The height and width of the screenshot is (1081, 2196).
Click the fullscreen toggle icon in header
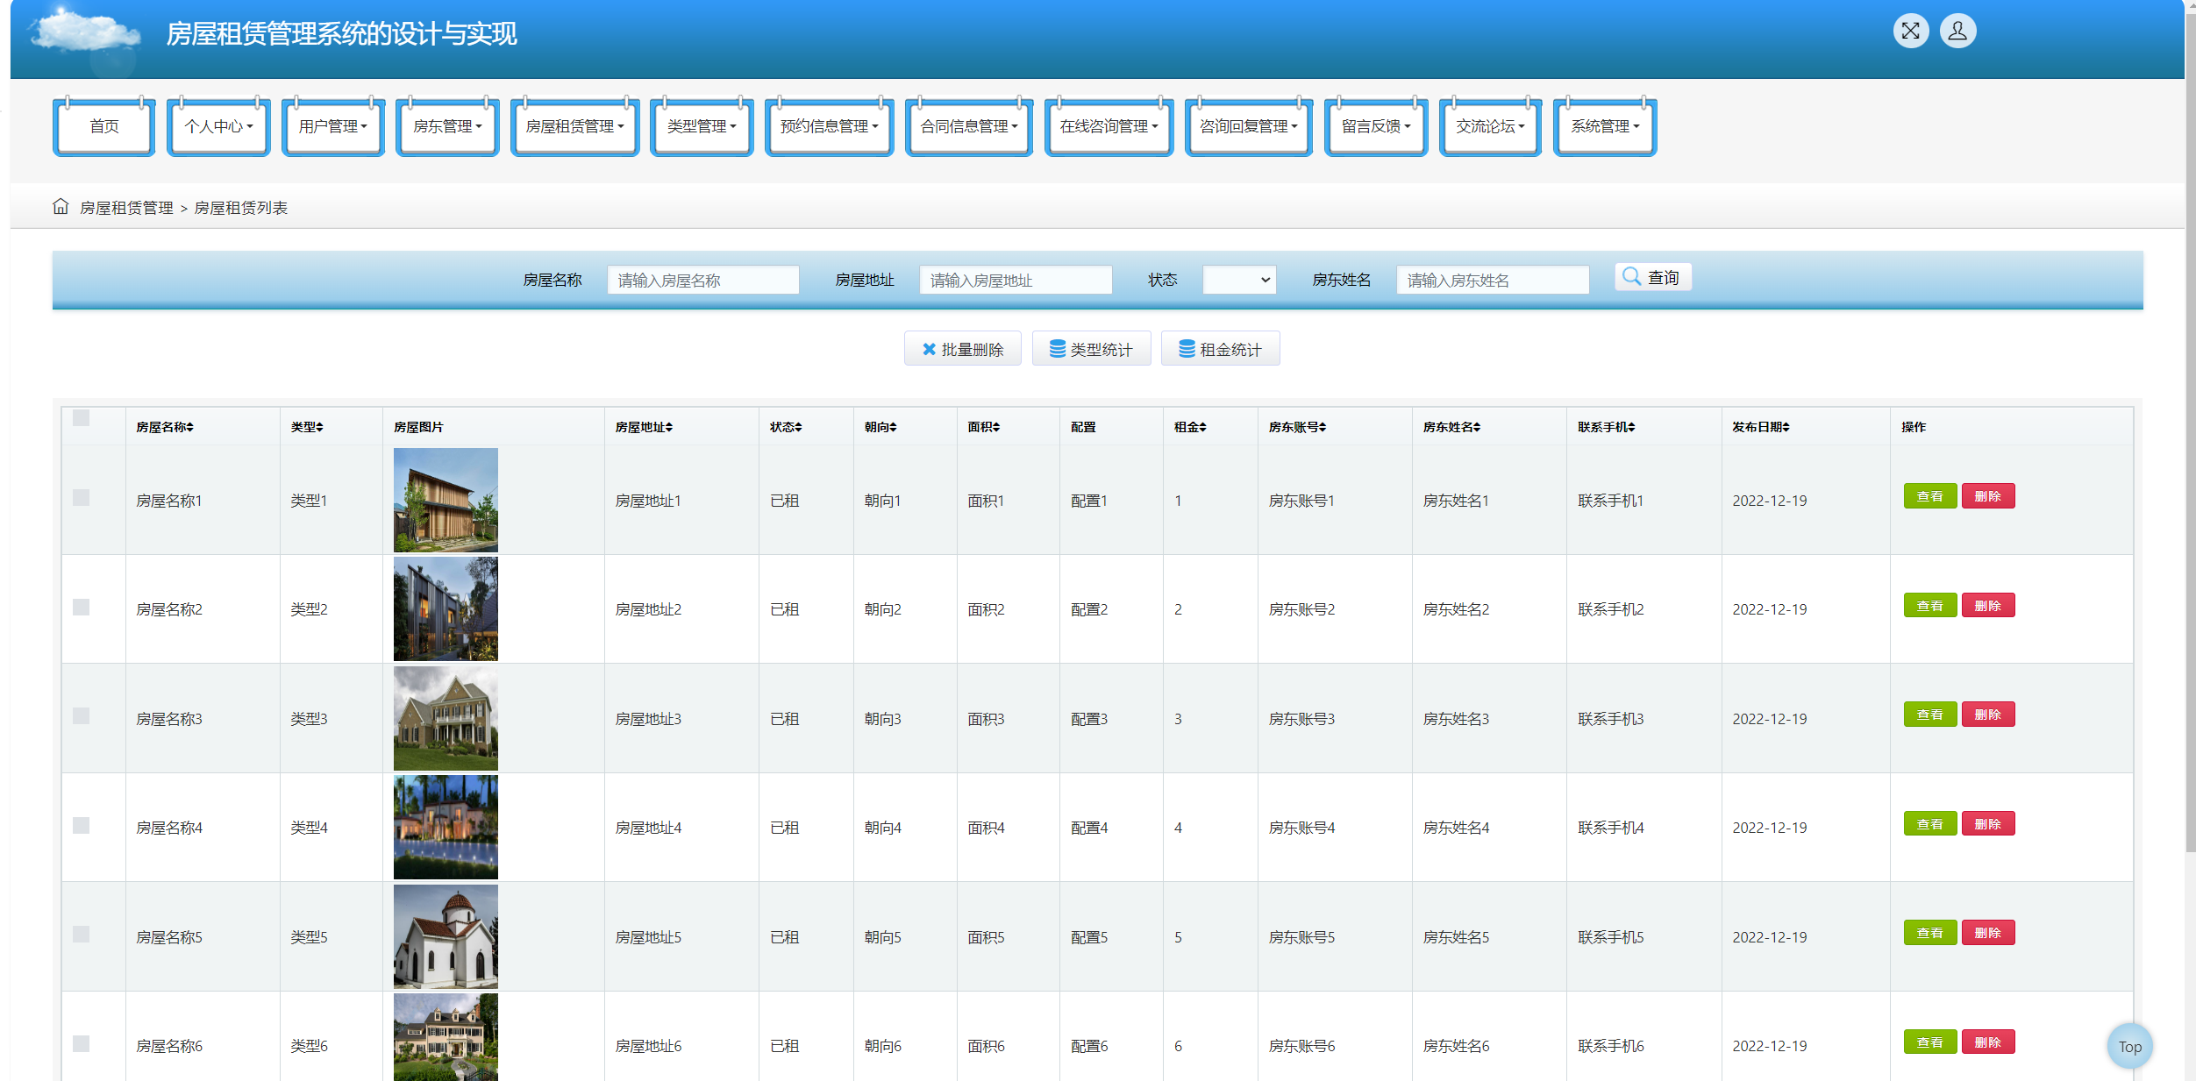point(1910,32)
